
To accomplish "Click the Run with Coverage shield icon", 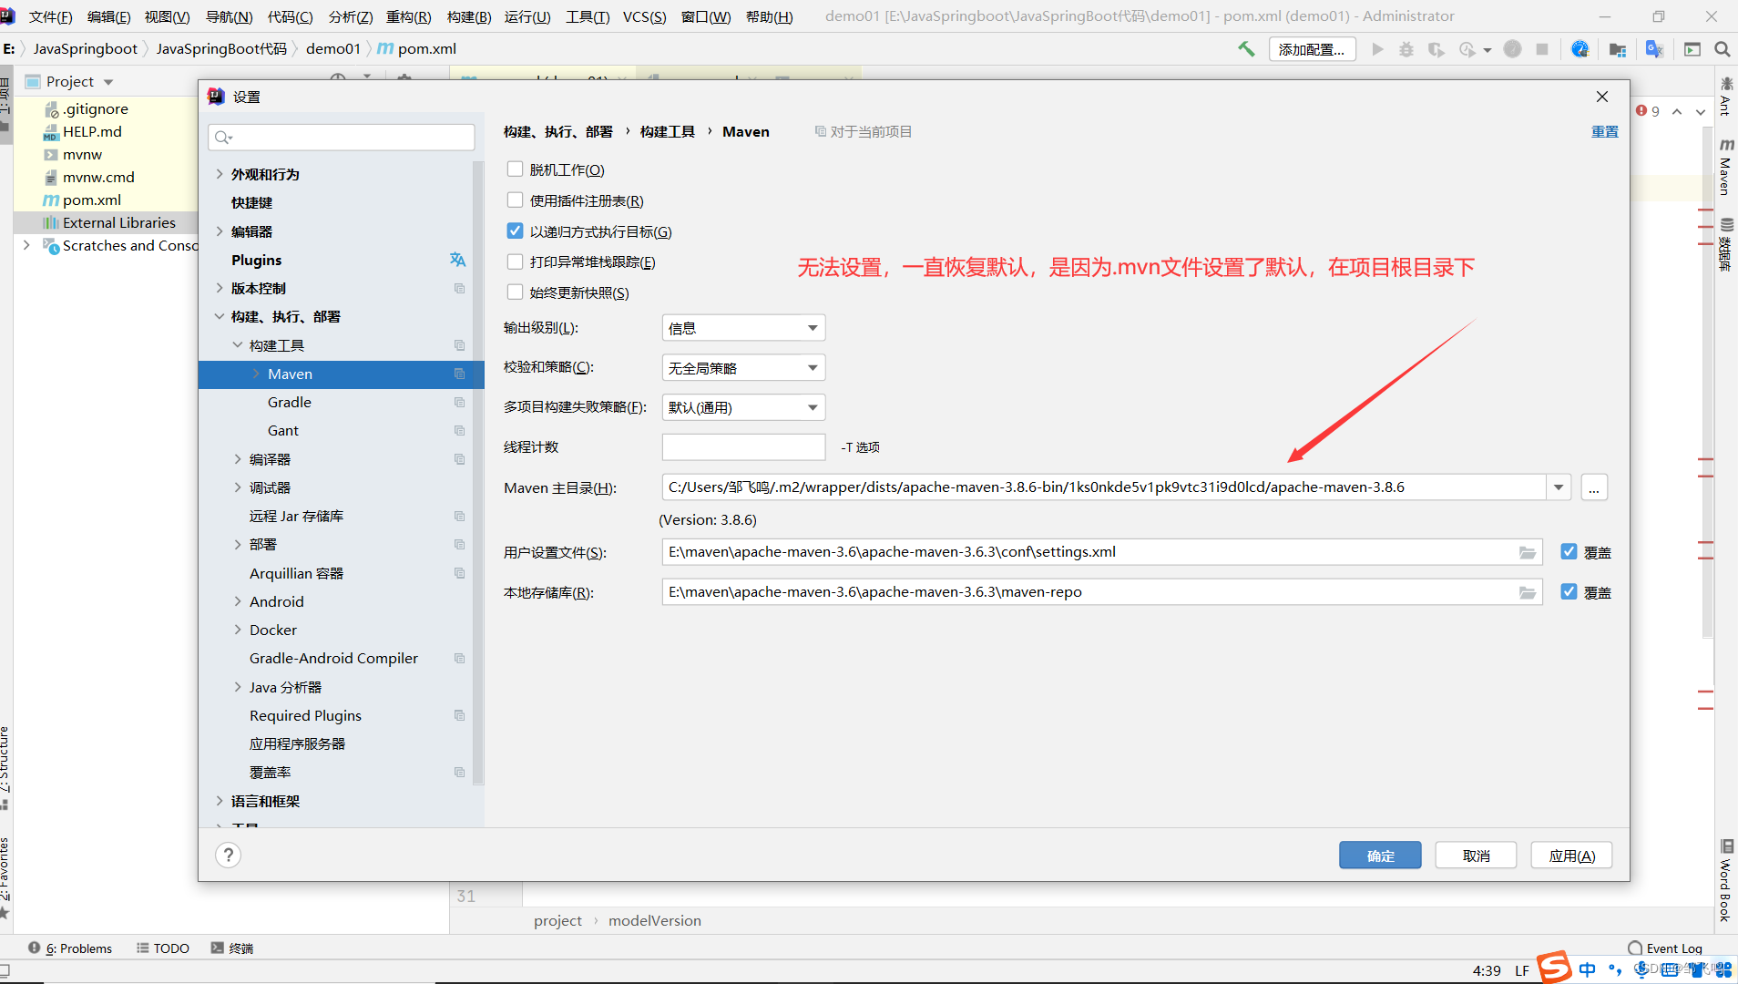I will tap(1436, 49).
